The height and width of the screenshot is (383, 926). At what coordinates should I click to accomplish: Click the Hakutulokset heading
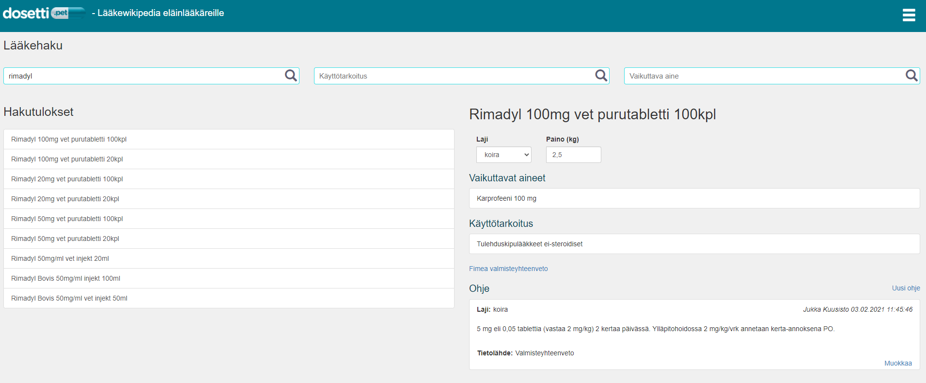pyautogui.click(x=38, y=112)
